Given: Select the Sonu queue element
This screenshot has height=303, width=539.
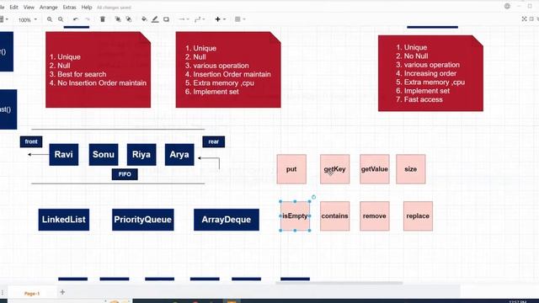Looking at the screenshot, I should (104, 155).
